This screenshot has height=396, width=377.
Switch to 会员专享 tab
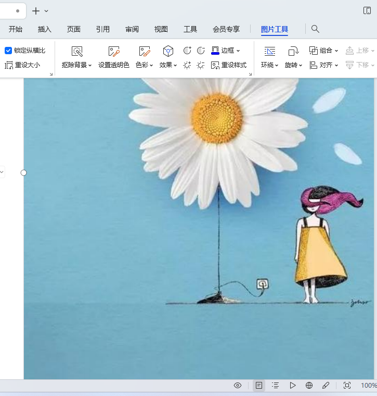point(226,29)
